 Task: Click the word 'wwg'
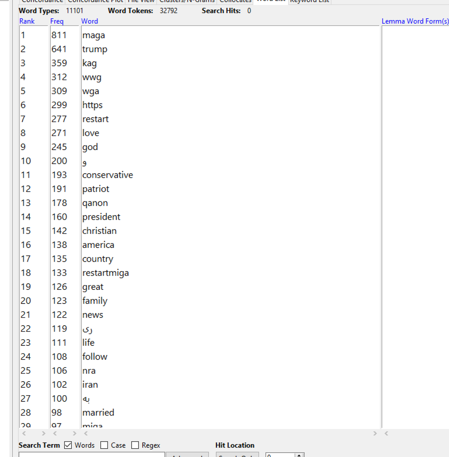(x=92, y=77)
